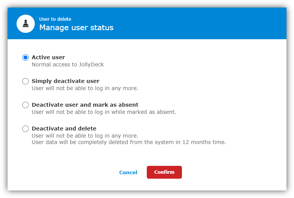
Task: Choose the Deactivate user and mark as absent radio
Action: coord(26,105)
